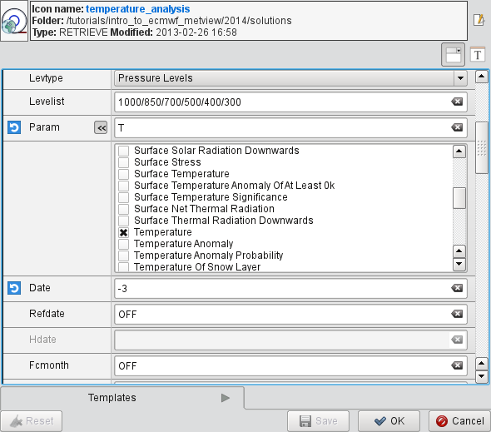
Task: Switch to text editor T icon
Action: click(478, 54)
